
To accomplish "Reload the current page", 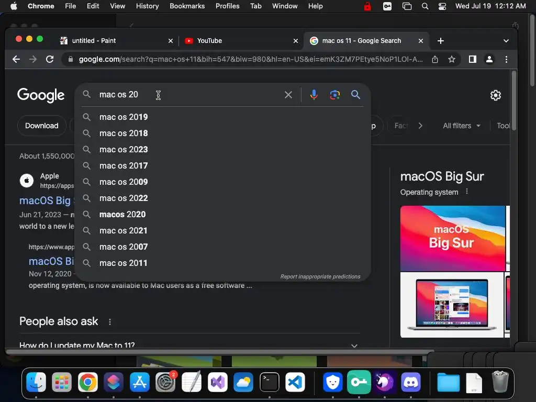I will point(50,59).
